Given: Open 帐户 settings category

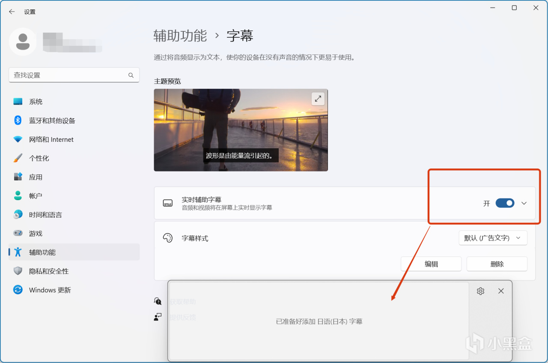Looking at the screenshot, I should click(x=74, y=196).
